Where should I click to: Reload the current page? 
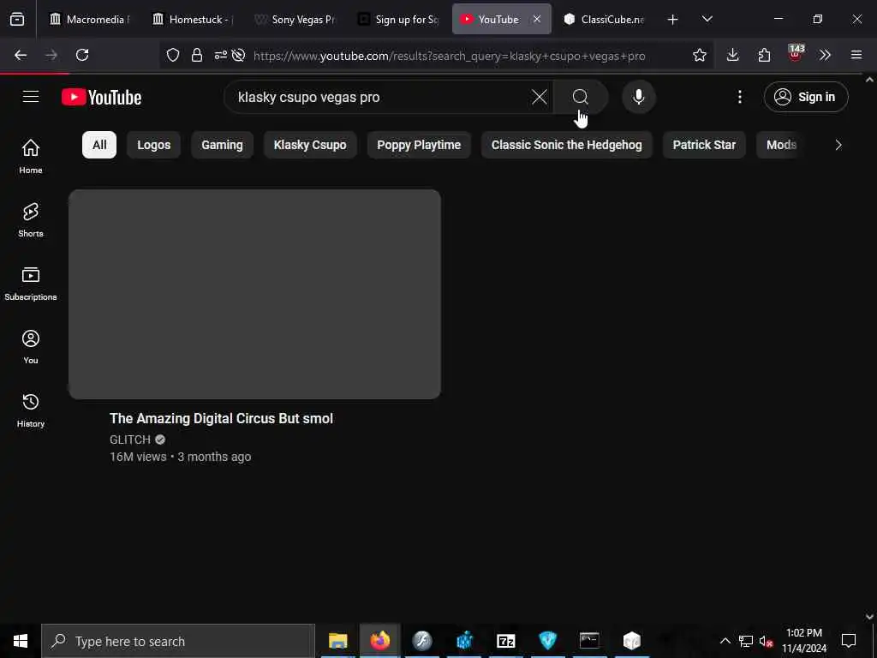pos(82,55)
